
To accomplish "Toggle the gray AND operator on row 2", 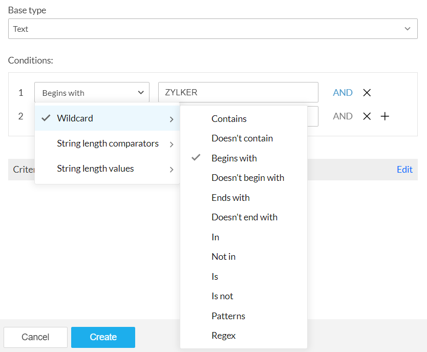I will [x=343, y=116].
